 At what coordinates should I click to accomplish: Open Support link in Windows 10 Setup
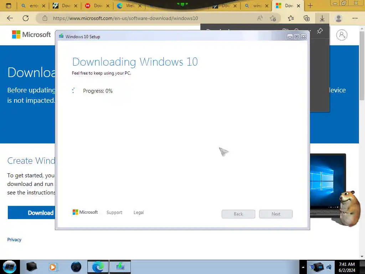pos(114,213)
